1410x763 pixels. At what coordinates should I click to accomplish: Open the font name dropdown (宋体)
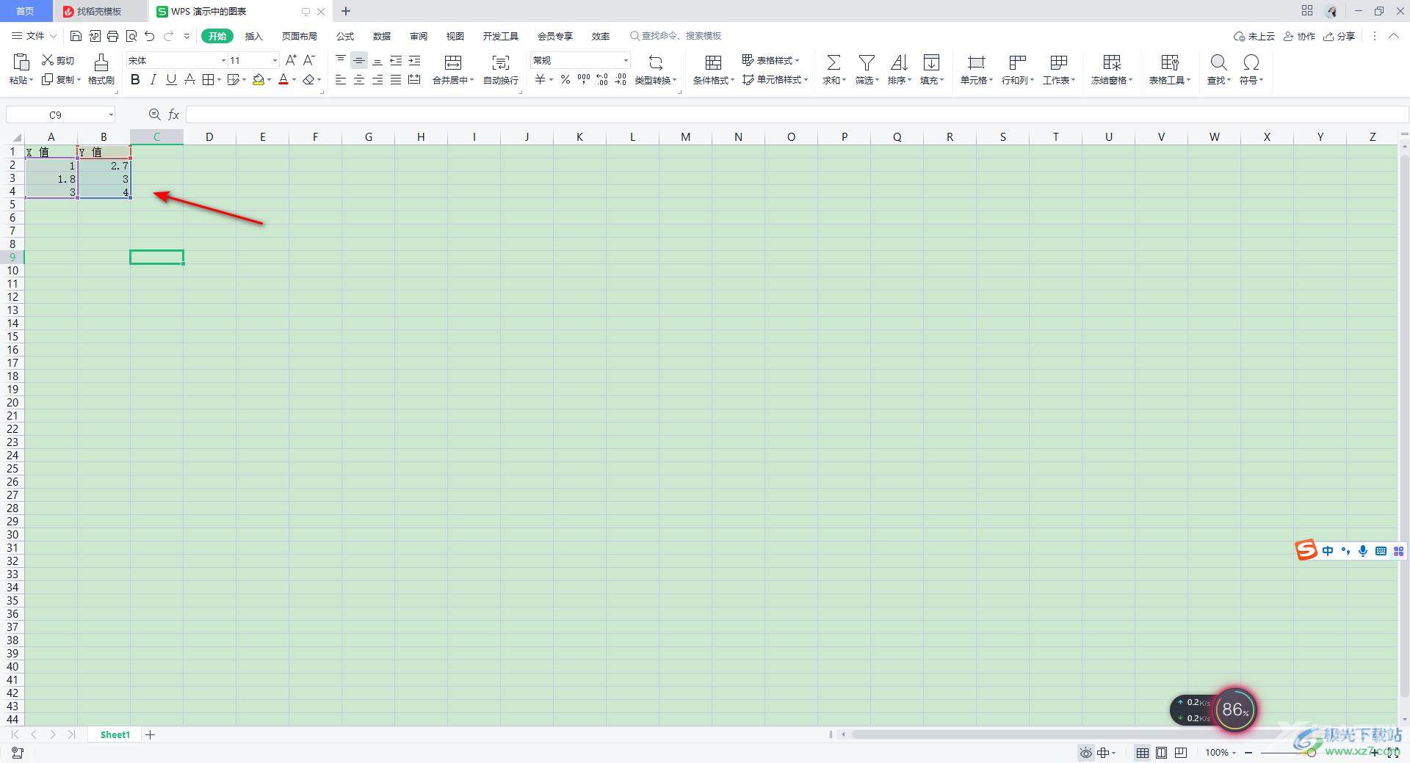click(223, 60)
